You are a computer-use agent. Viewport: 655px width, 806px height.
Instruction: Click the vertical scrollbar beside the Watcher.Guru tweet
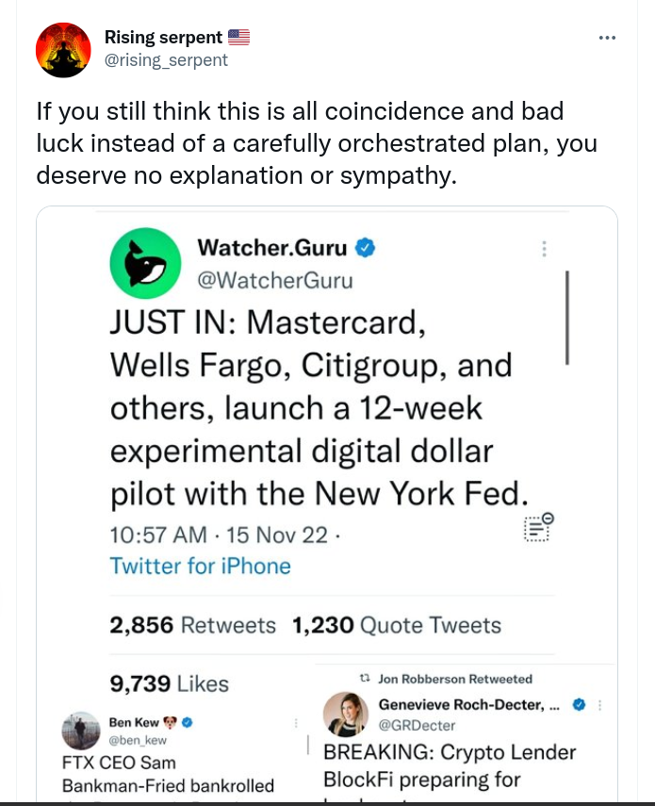(567, 317)
